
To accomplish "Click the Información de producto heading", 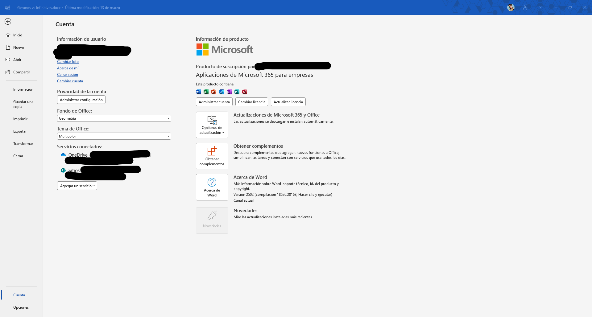I will (x=222, y=39).
